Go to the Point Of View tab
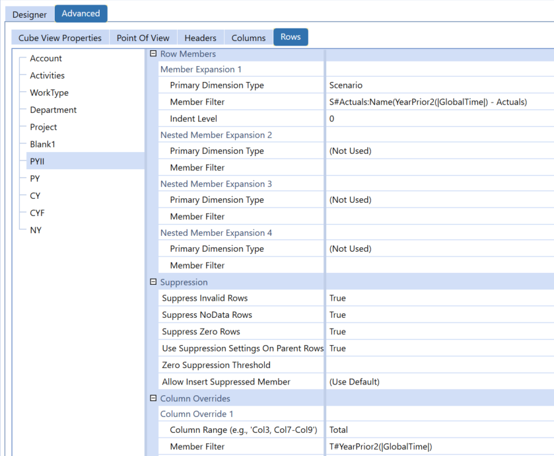This screenshot has height=456, width=554. (x=143, y=38)
